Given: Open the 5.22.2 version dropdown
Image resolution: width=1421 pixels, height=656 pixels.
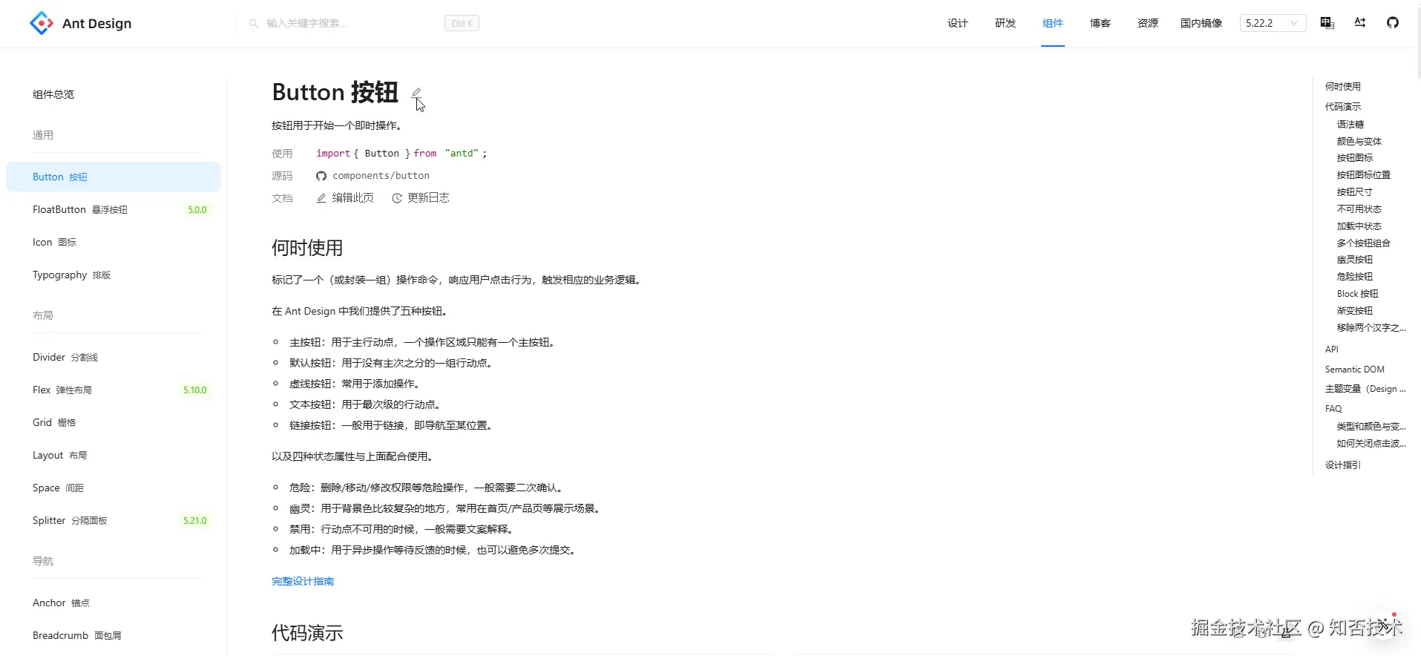Looking at the screenshot, I should pyautogui.click(x=1273, y=23).
